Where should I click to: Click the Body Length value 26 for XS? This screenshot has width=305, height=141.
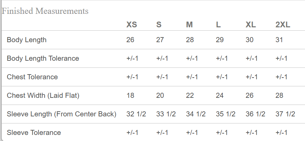130,40
